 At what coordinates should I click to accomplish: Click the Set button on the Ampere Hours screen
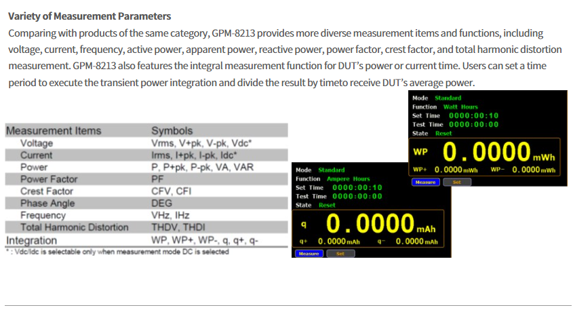(340, 254)
